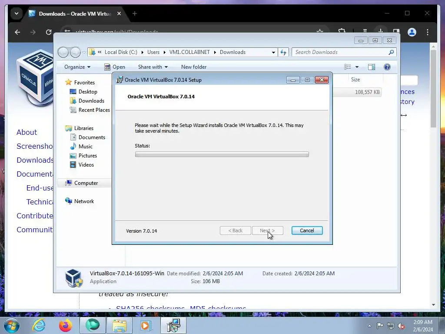Click the About link on VirtualBox site
This screenshot has height=334, width=445.
point(27,132)
